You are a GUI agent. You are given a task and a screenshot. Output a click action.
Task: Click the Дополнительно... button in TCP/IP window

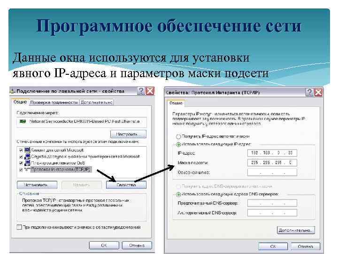296,230
